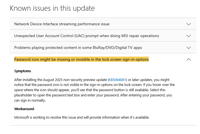Click the bold 'Symptoms' subheading

tap(23, 71)
